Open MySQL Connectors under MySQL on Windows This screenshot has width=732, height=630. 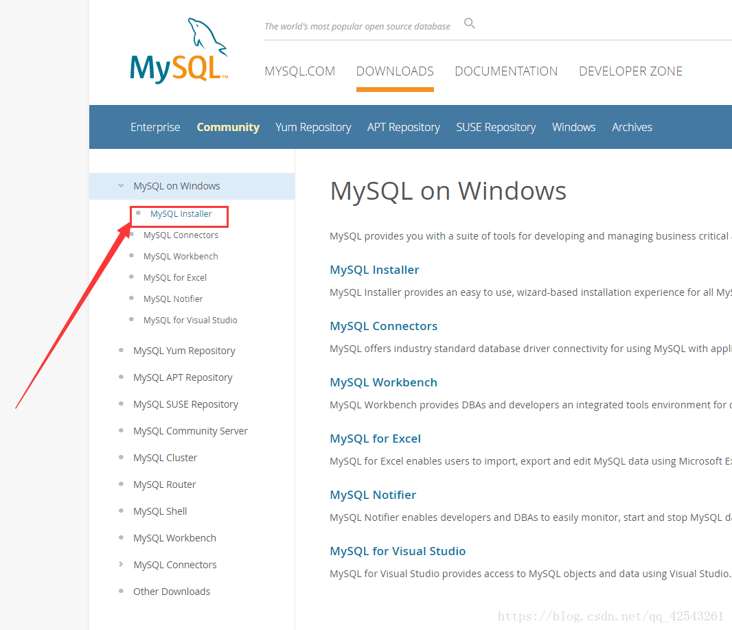coord(181,235)
